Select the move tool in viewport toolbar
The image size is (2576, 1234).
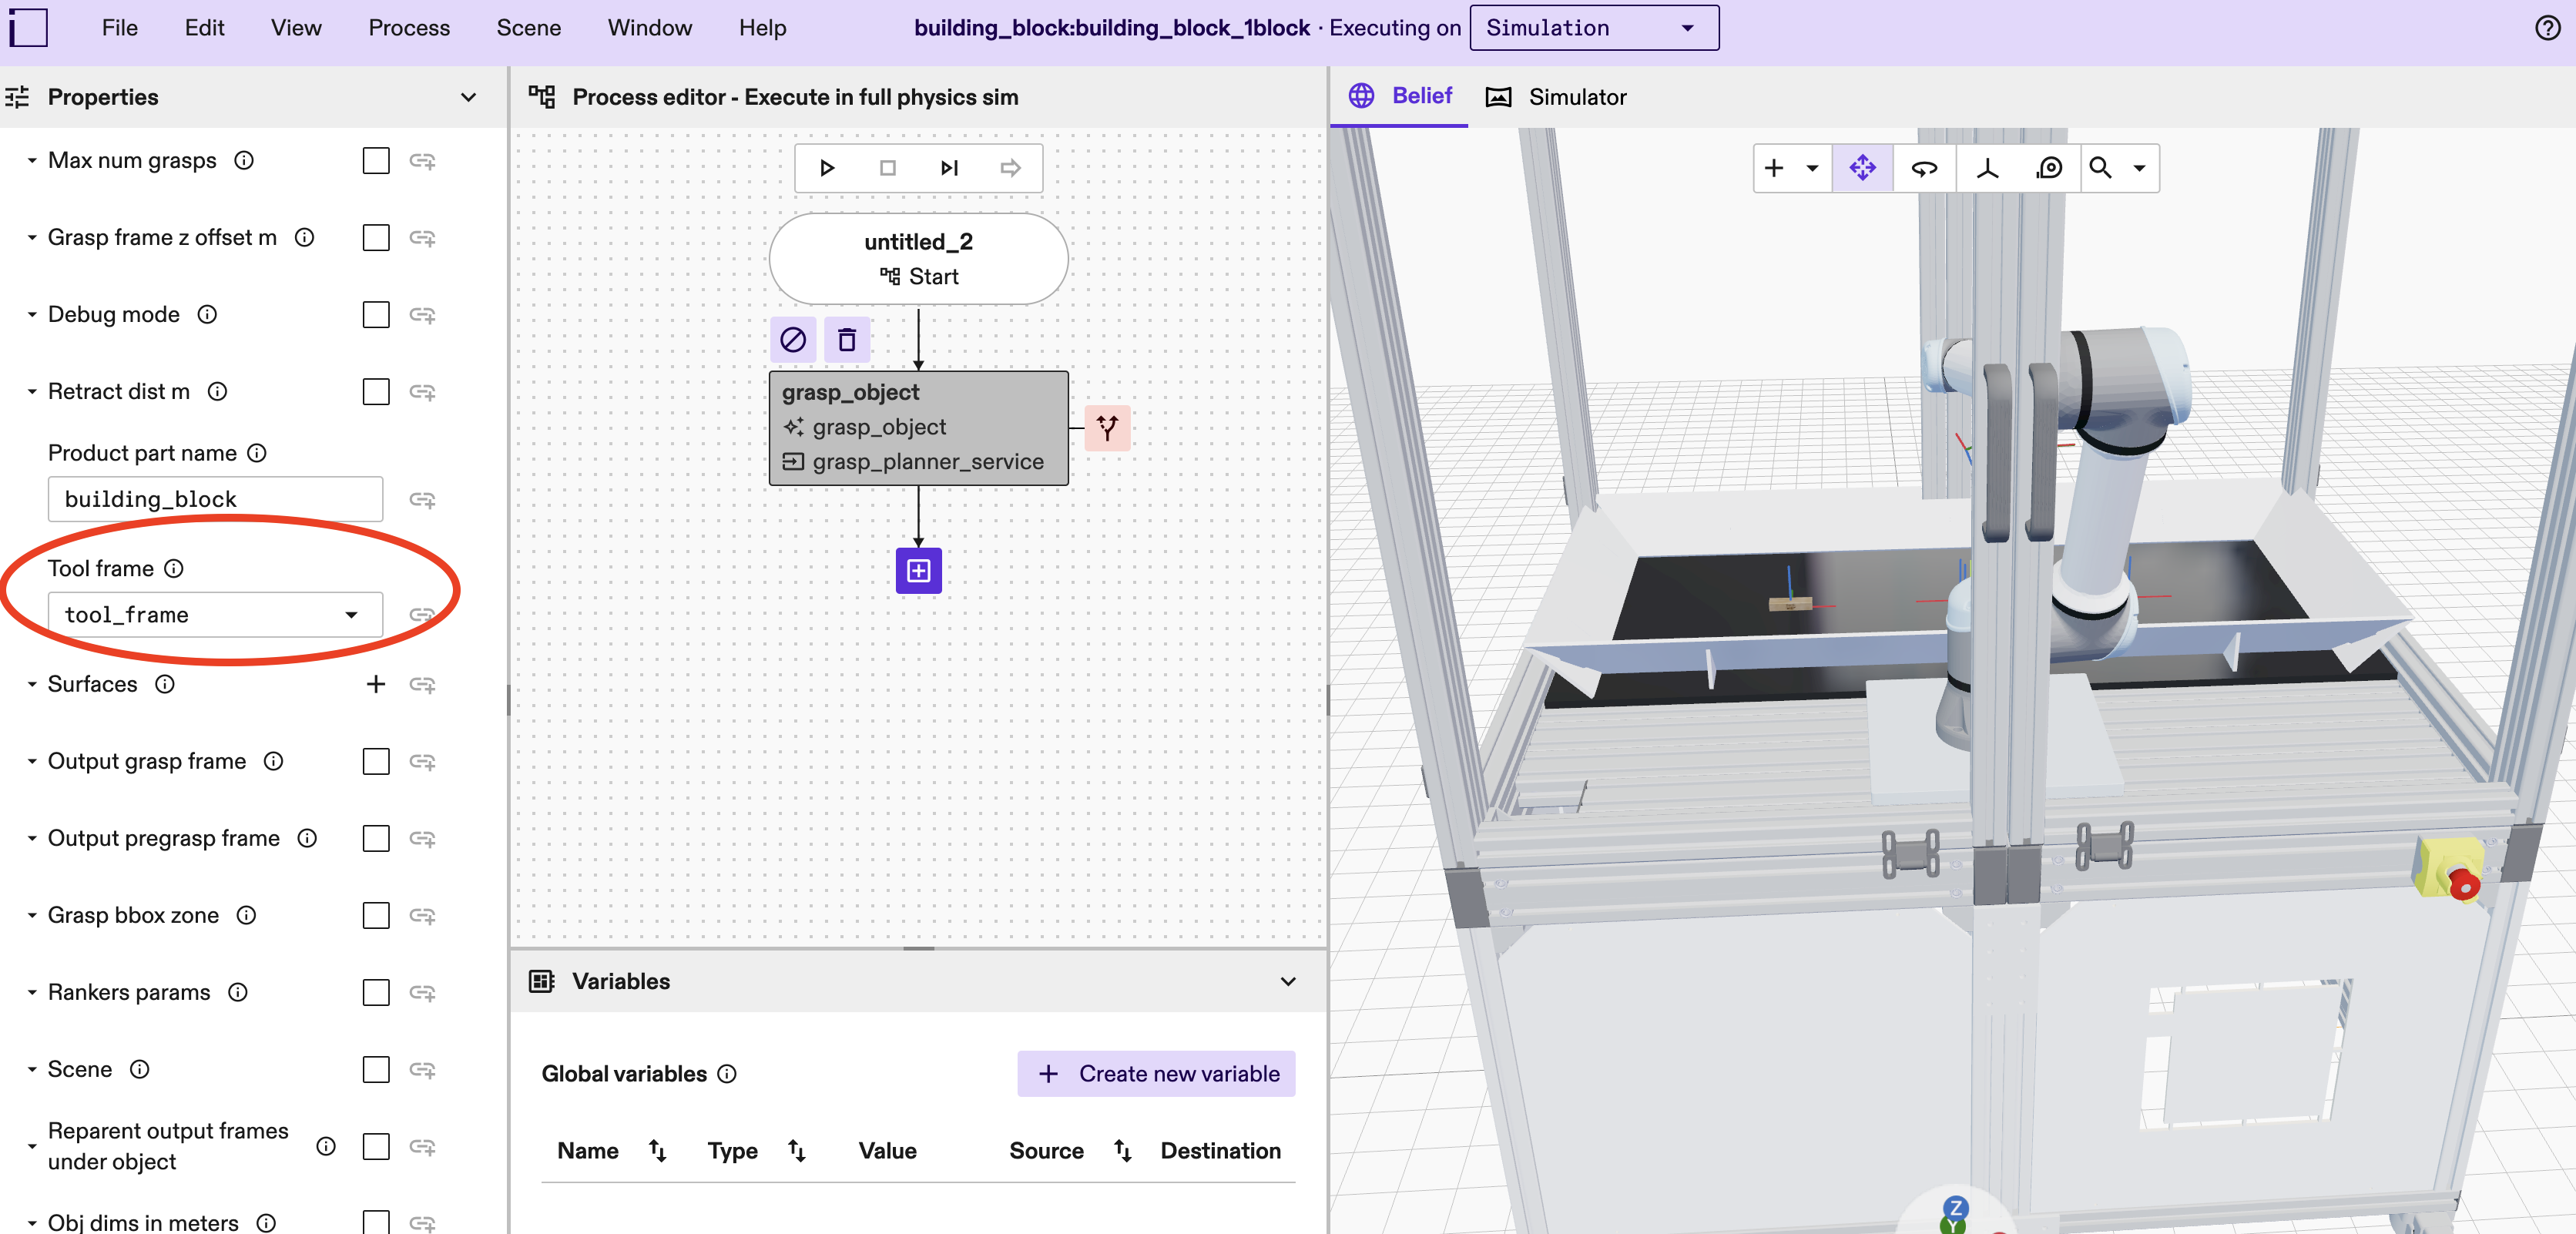click(1862, 168)
